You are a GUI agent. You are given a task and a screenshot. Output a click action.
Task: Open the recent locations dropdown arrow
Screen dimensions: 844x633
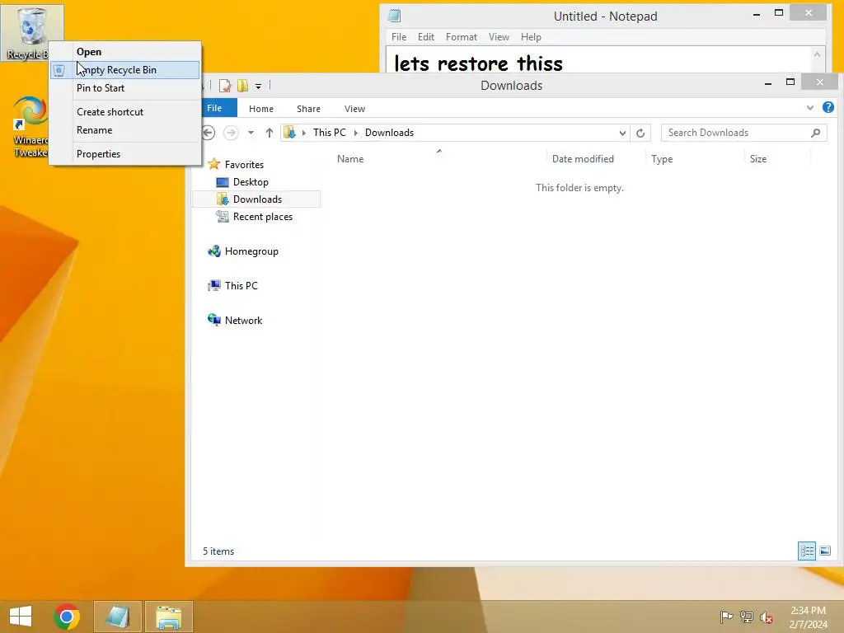coord(251,133)
